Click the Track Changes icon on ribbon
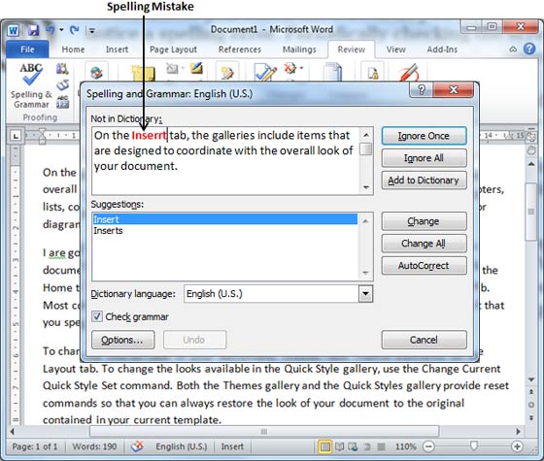Image resolution: width=544 pixels, height=461 pixels. point(227,72)
